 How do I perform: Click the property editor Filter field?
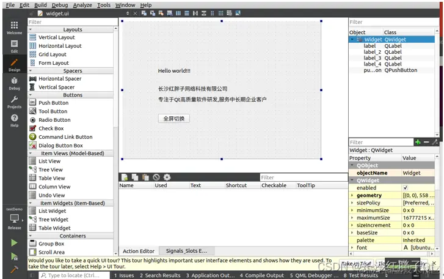(381, 142)
